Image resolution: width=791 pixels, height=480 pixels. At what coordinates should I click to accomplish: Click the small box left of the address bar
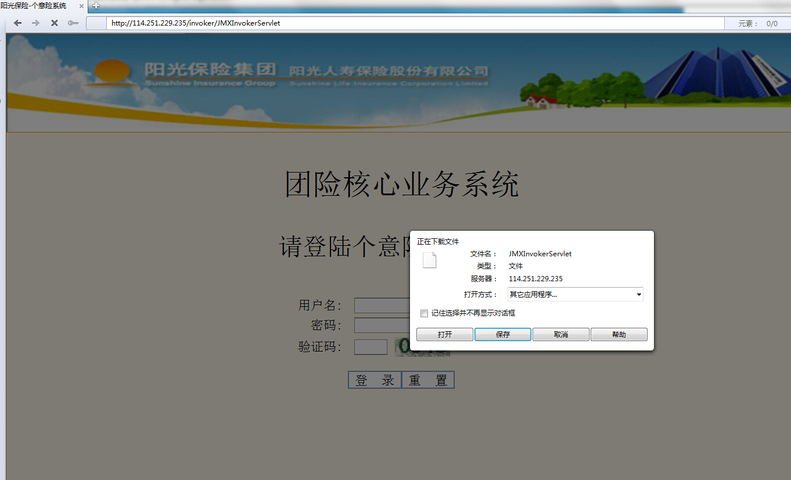click(95, 23)
